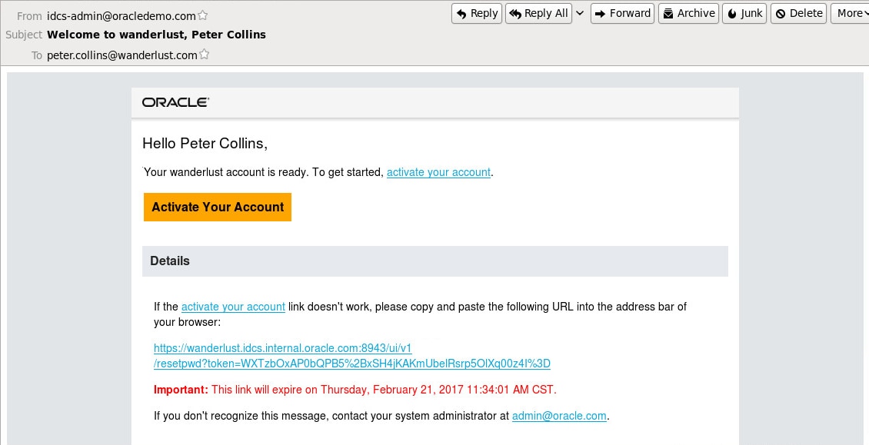Mark this email as Junk
The width and height of the screenshot is (869, 445).
(x=744, y=13)
